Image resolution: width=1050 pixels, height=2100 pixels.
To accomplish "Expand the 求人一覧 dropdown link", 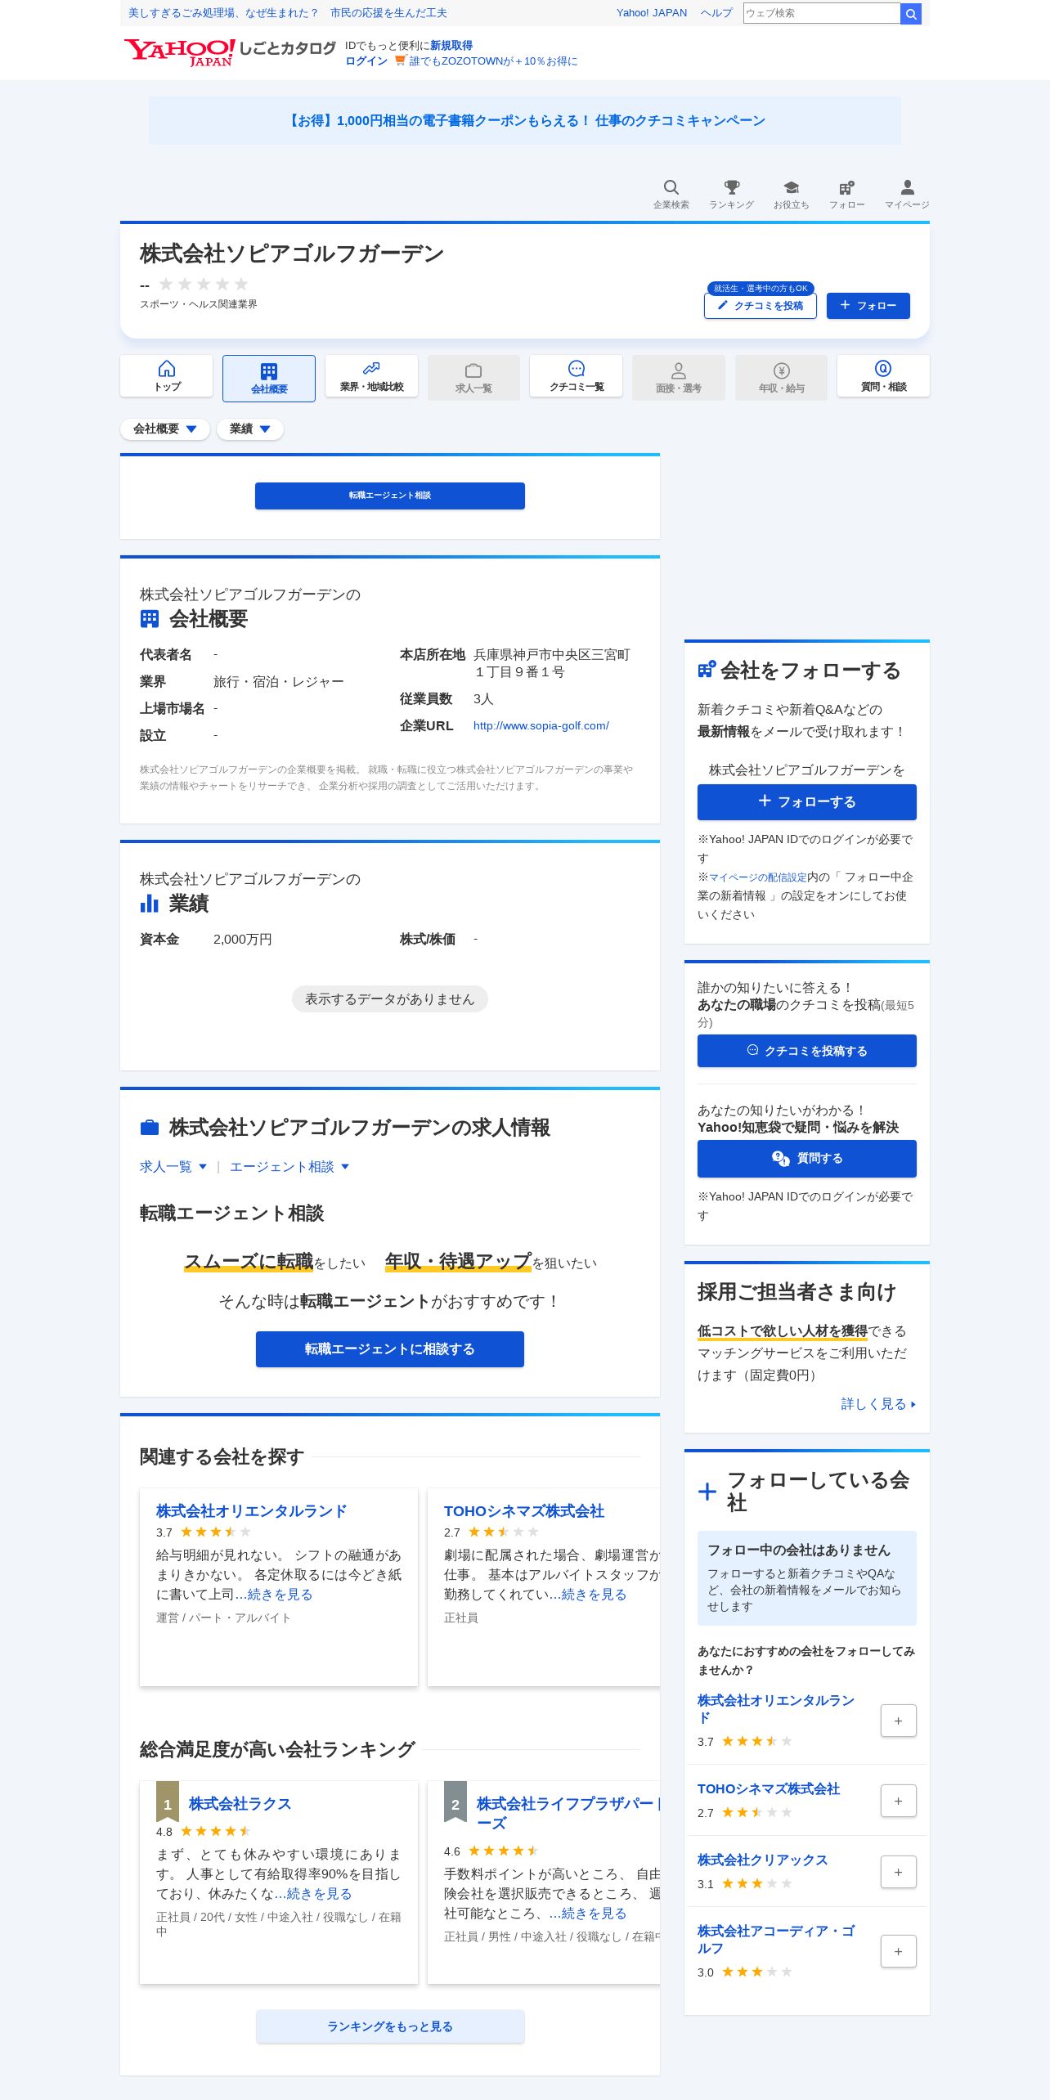I will click(x=173, y=1167).
